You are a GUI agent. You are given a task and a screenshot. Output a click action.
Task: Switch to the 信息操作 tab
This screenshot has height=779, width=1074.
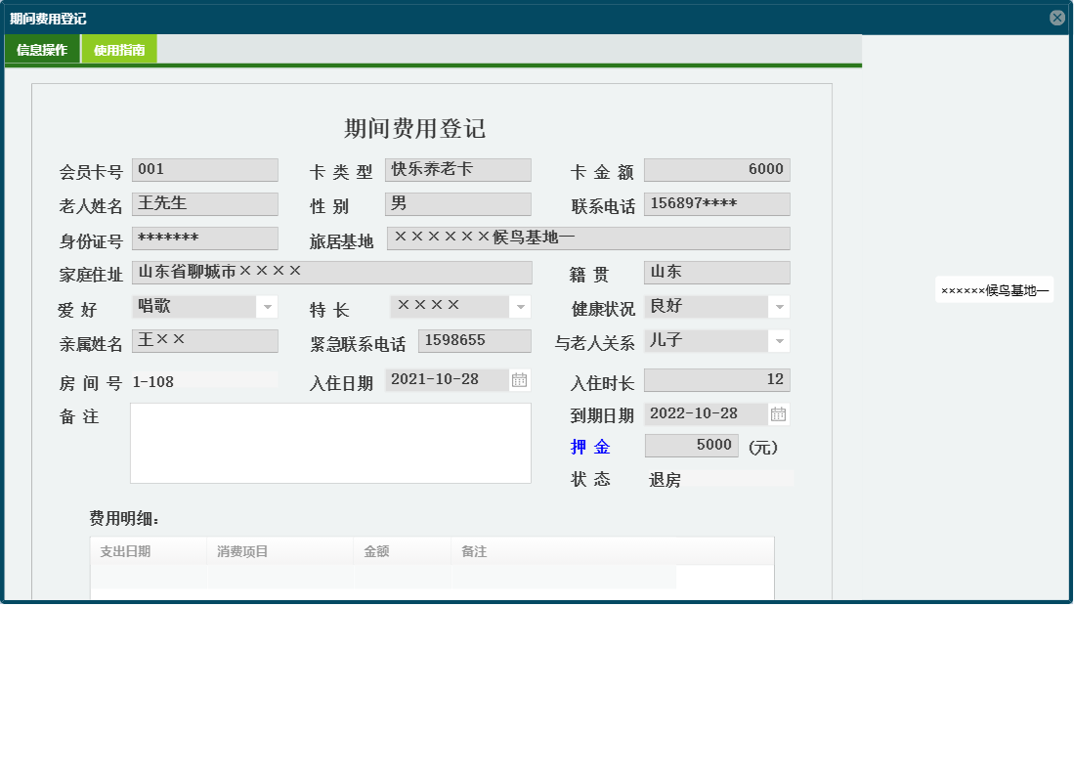(41, 48)
